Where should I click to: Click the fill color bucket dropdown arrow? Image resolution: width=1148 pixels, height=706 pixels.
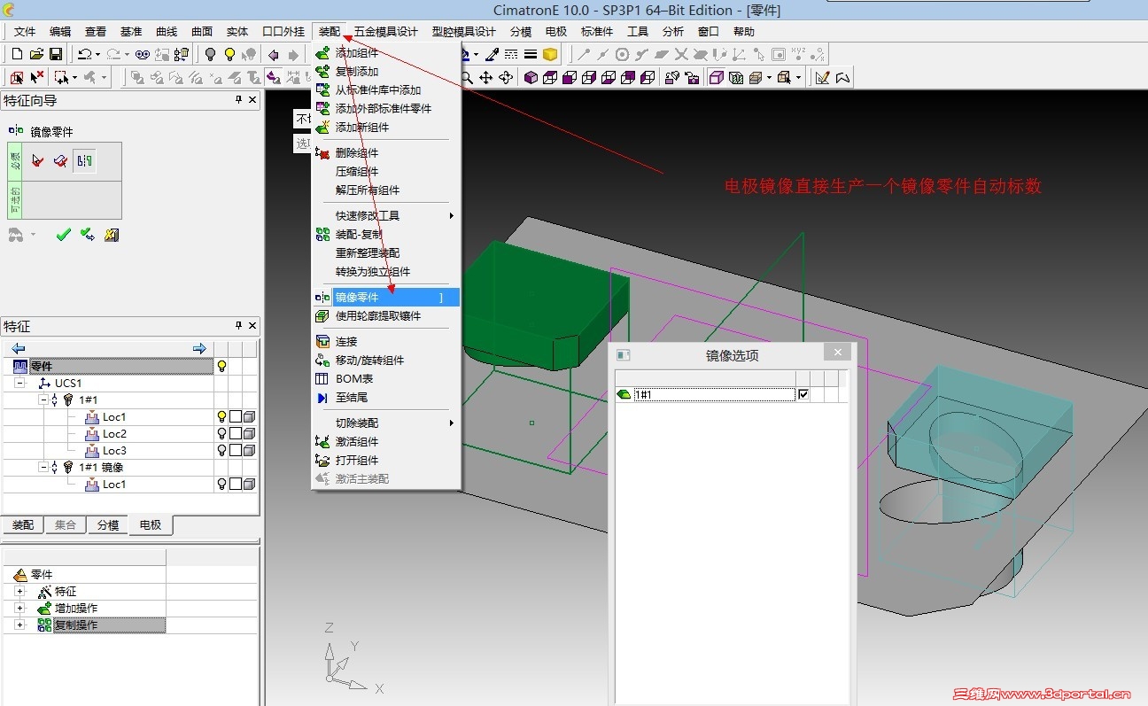[x=474, y=54]
